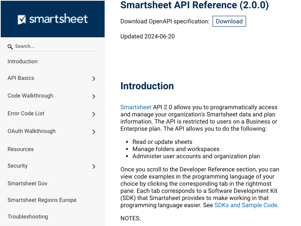Expand the OAuth Walkthrough chevron
301x226 pixels.
[94, 132]
